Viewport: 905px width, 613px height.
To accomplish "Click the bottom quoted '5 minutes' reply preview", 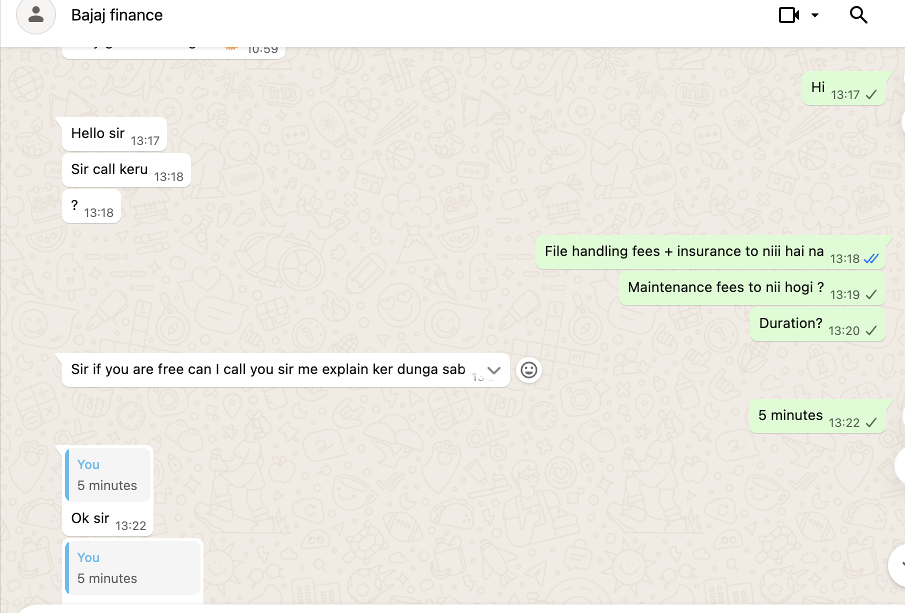I will click(x=133, y=568).
